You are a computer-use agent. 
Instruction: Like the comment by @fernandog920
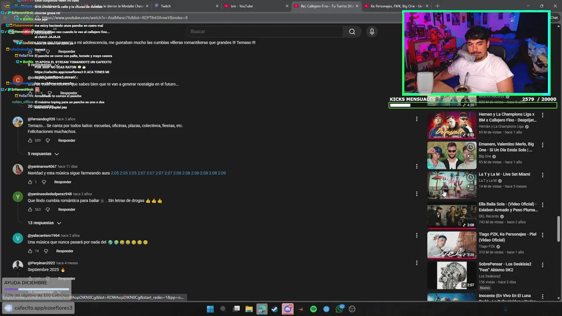pyautogui.click(x=30, y=140)
